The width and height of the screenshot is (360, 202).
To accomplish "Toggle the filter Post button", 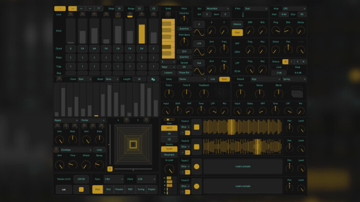I will pyautogui.click(x=237, y=33).
